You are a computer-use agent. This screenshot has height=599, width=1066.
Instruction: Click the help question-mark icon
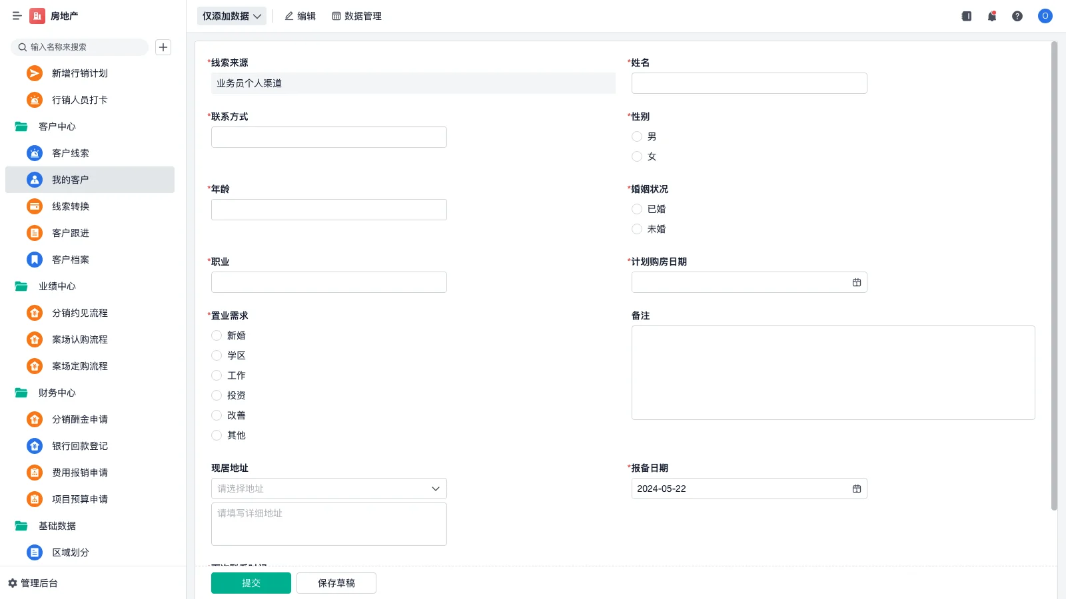point(1017,16)
